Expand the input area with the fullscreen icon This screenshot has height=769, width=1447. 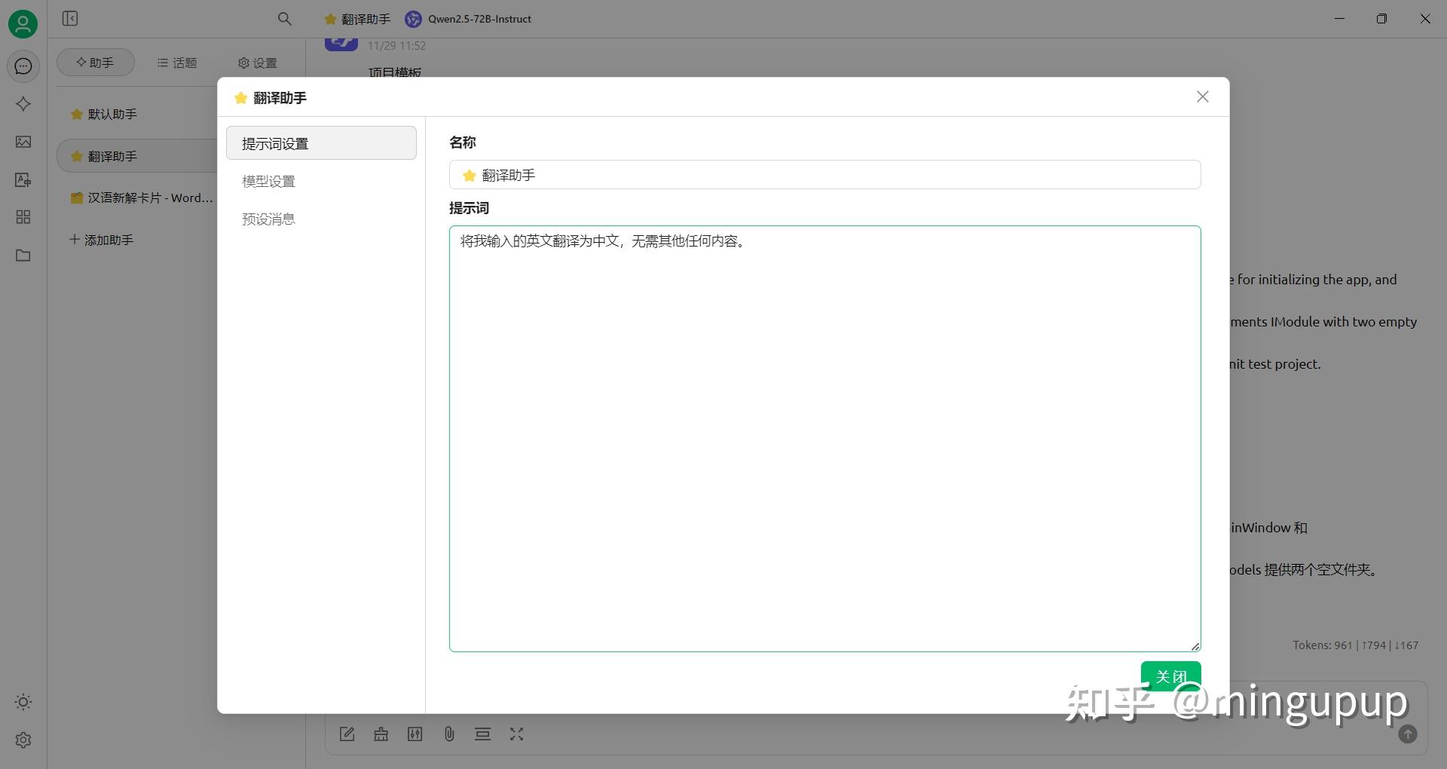pyautogui.click(x=516, y=734)
